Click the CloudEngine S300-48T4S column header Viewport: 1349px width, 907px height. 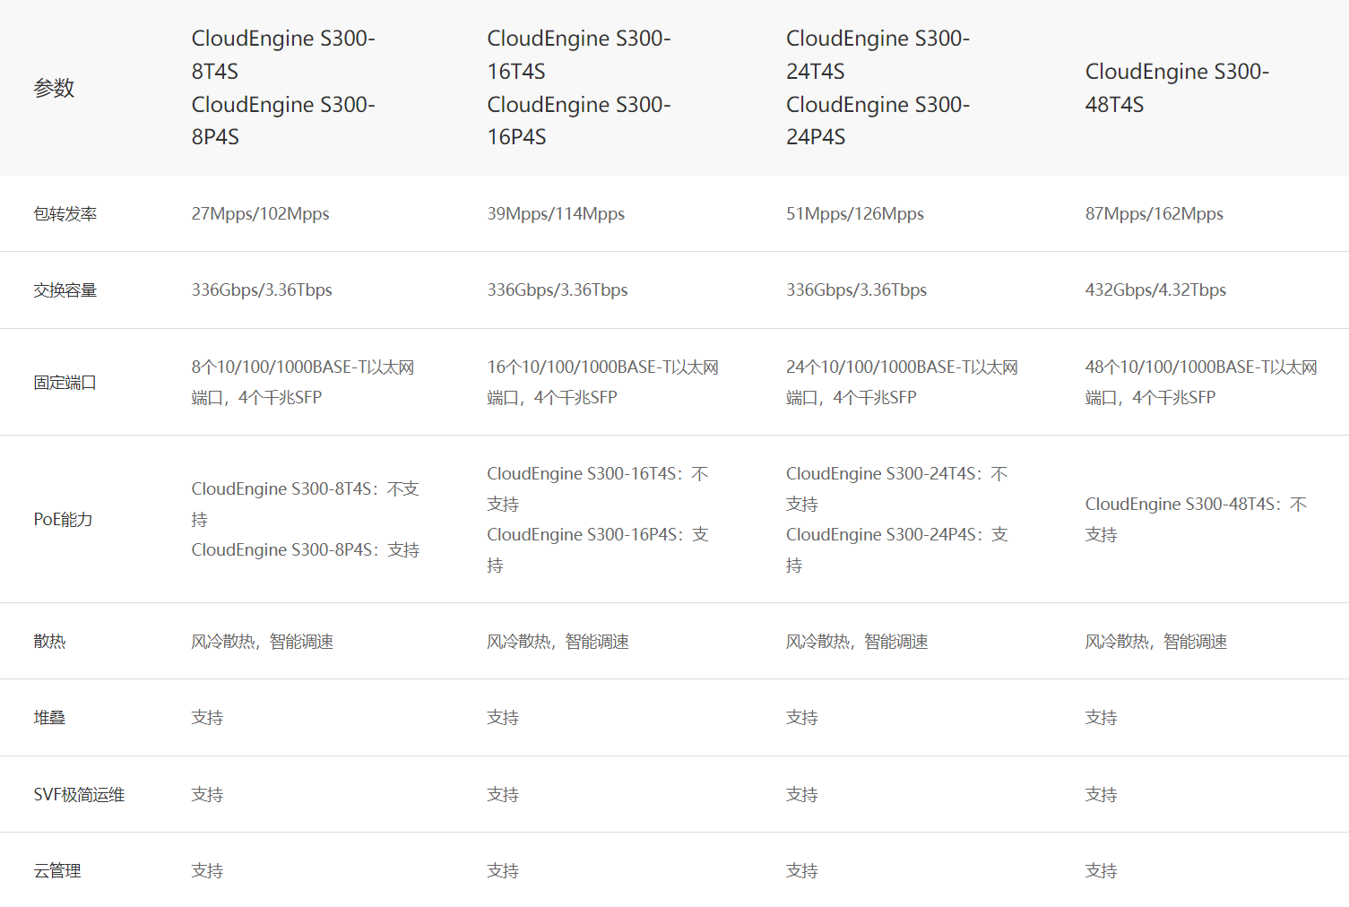point(1176,88)
